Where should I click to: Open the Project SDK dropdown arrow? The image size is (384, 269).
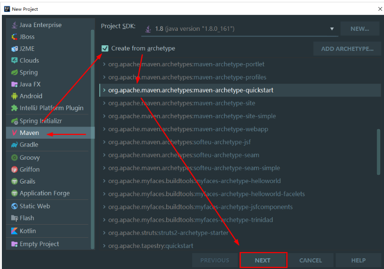[x=332, y=29]
